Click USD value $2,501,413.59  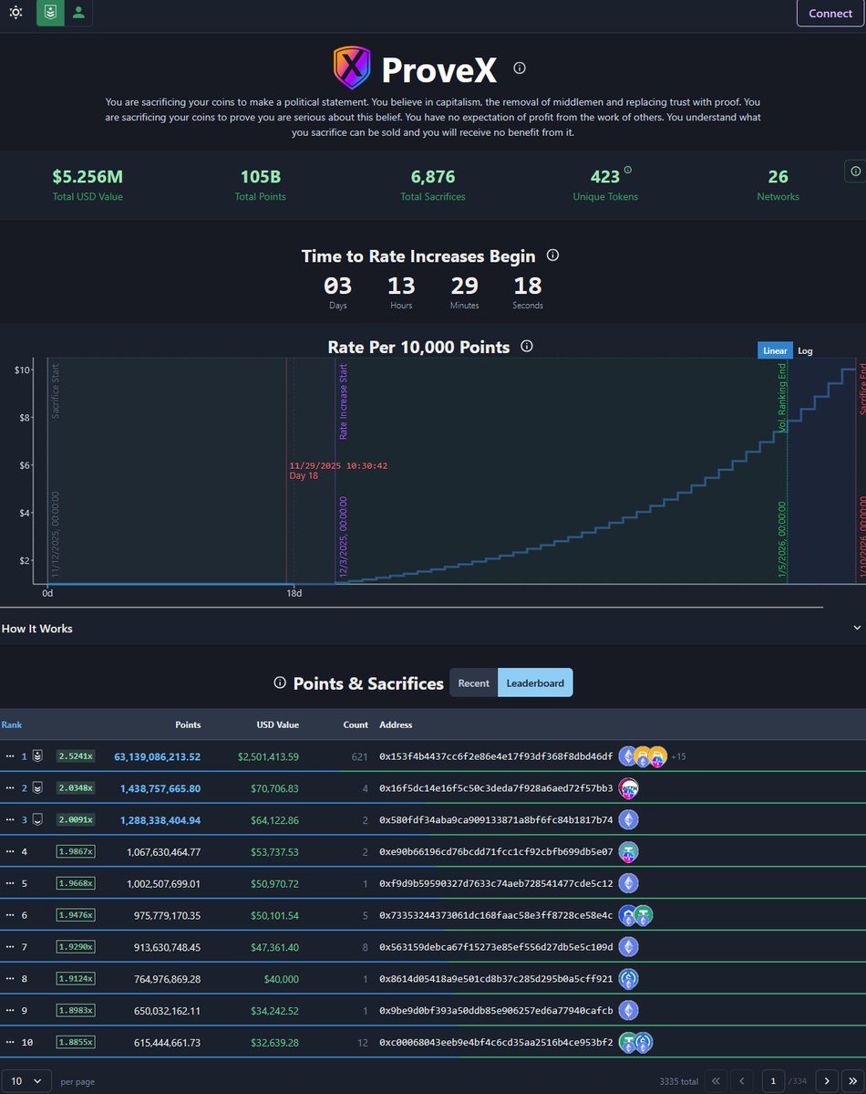tap(268, 756)
